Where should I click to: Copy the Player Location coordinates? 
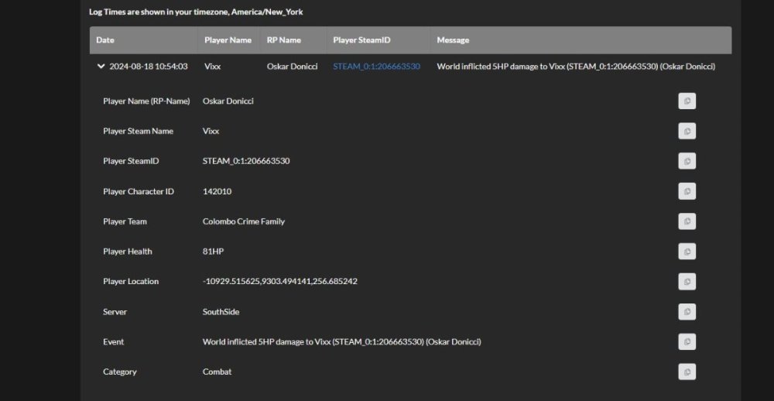[x=687, y=281]
